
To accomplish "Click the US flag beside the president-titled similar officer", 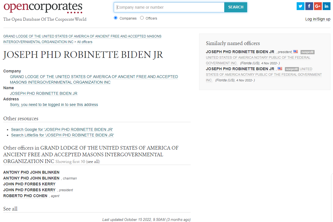I will (x=296, y=52).
